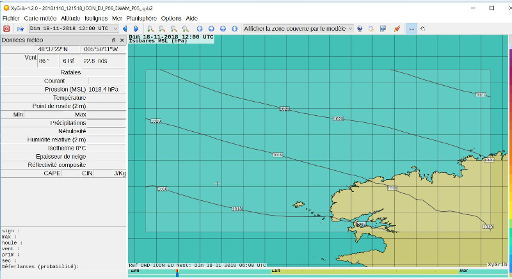The height and width of the screenshot is (279, 512).
Task: Click the zoom to GRIB area magnifier
Action: click(x=186, y=29)
